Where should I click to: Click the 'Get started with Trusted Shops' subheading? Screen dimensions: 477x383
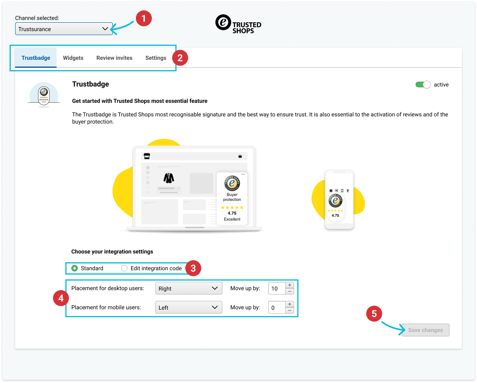(x=139, y=101)
